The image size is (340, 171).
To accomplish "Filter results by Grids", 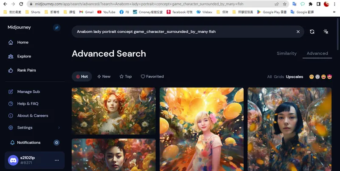I will tap(279, 77).
